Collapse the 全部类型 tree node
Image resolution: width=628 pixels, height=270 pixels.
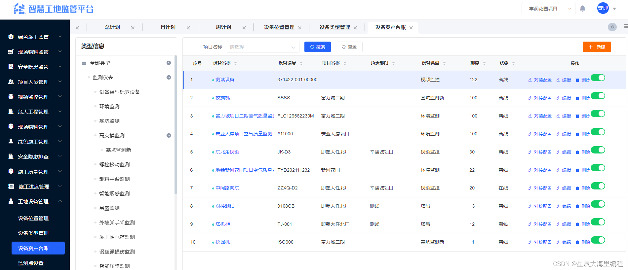pyautogui.click(x=169, y=63)
